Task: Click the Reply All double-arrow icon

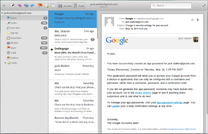Action: (26, 6)
